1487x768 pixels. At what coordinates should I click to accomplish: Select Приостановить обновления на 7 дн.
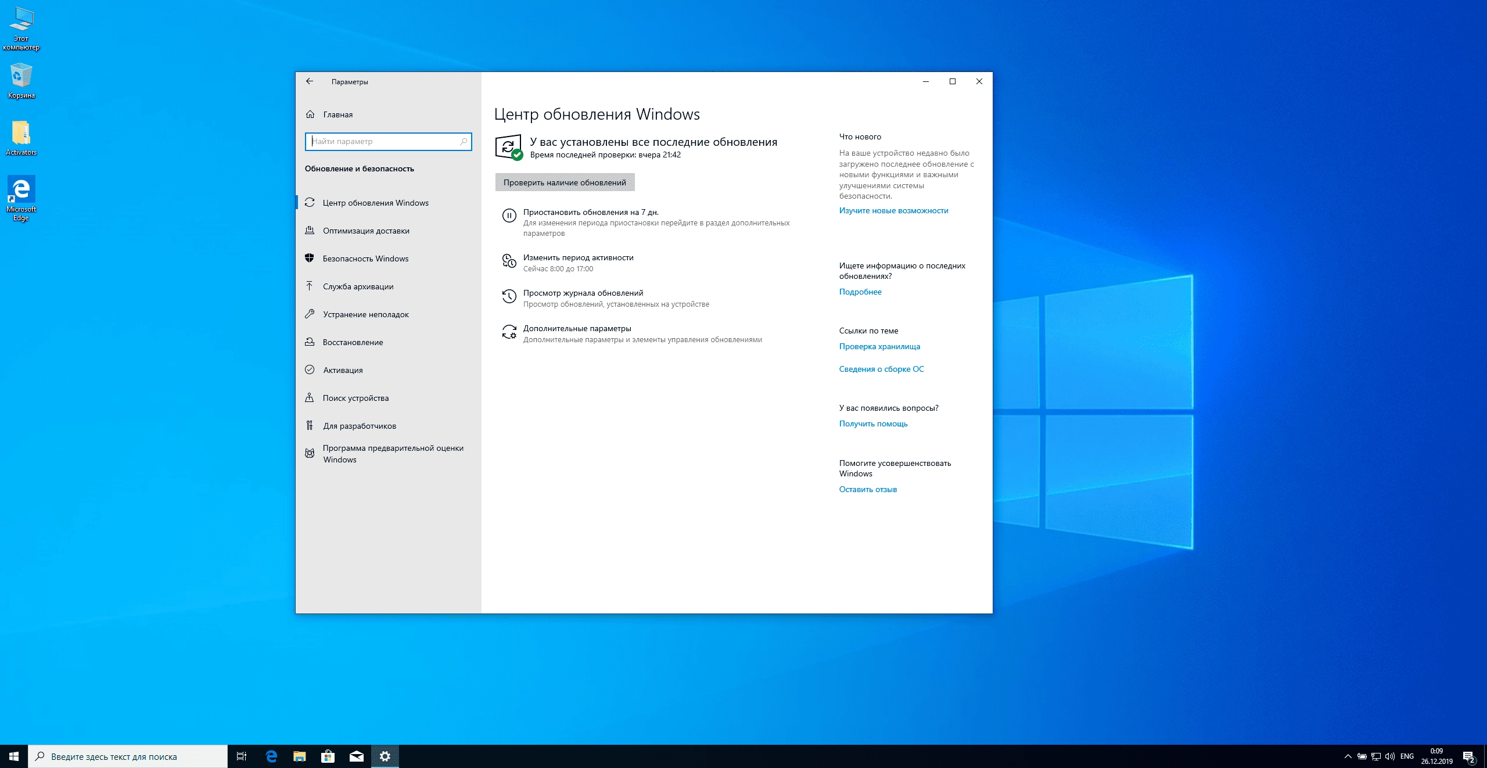[591, 212]
